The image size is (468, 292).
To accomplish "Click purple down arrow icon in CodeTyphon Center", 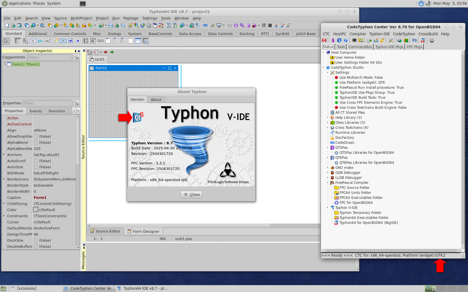I will point(333,40).
